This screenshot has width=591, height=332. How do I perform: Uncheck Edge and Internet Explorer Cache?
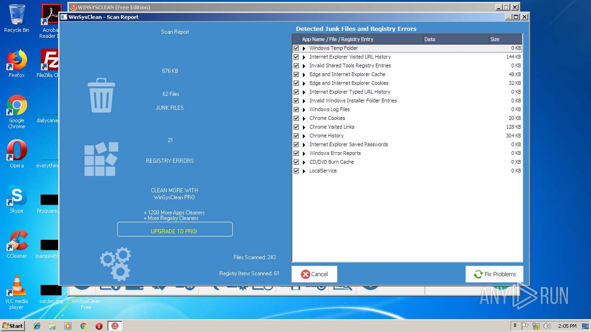tap(296, 74)
